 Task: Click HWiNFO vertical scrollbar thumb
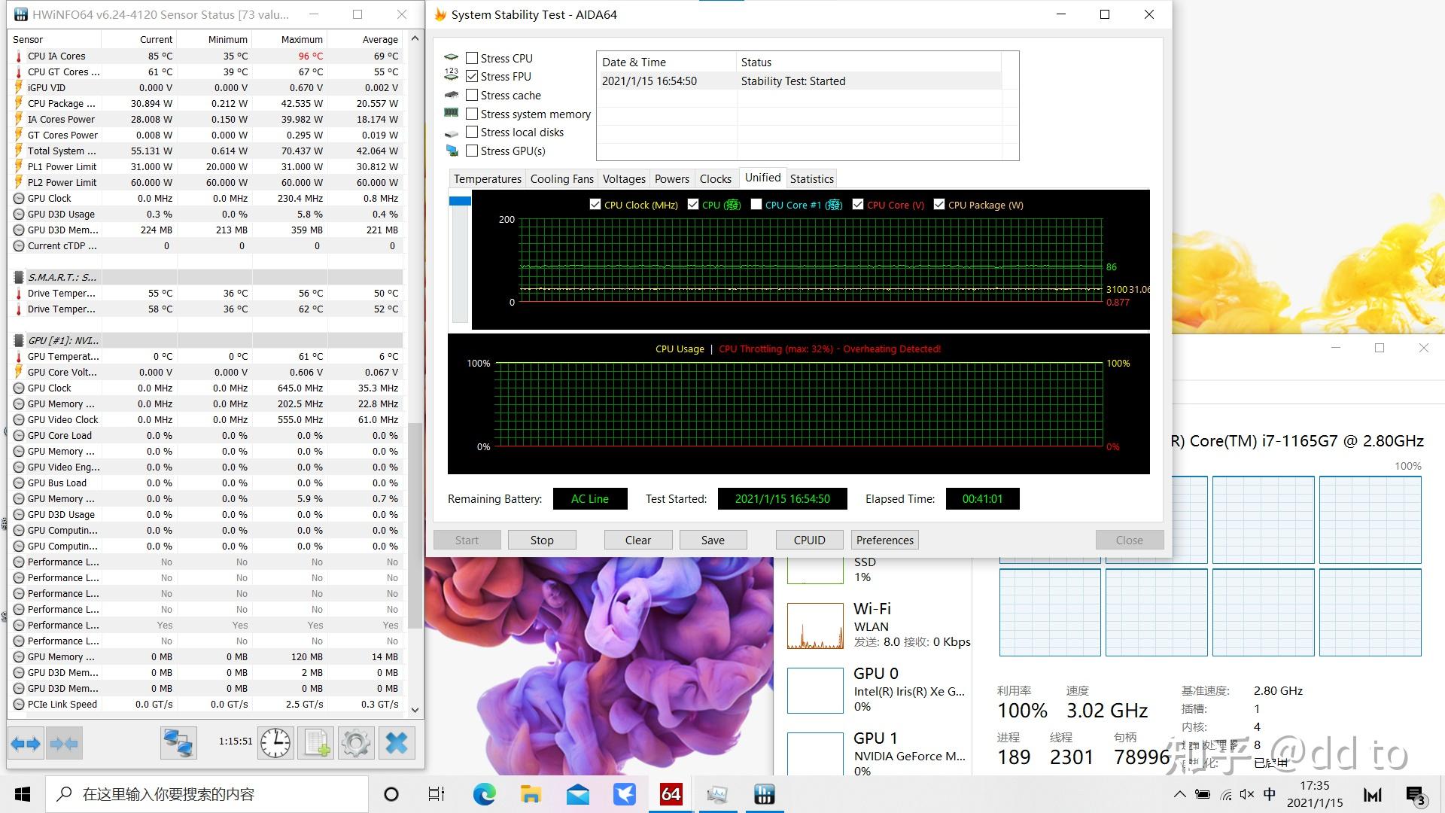(x=415, y=525)
